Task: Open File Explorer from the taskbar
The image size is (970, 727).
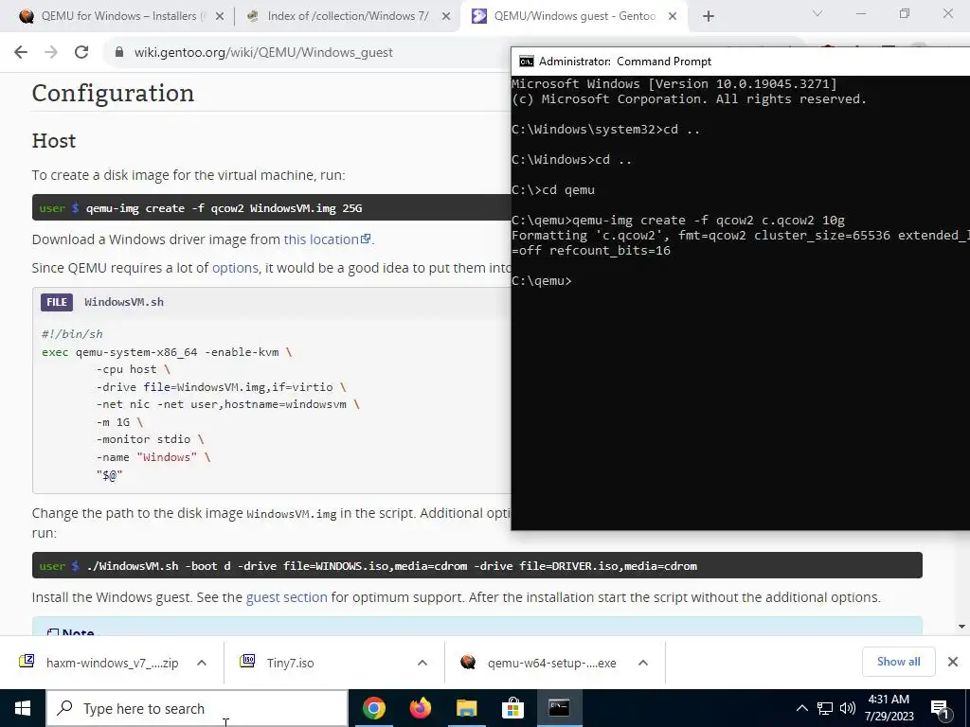Action: click(466, 708)
